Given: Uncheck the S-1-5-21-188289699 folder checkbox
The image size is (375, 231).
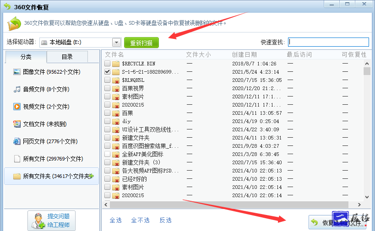Looking at the screenshot, I should 108,71.
